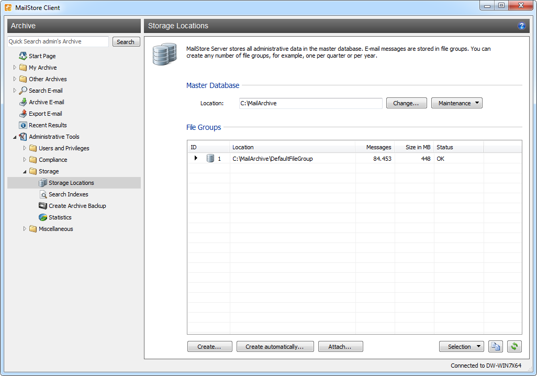Select the C:\MailArchive\DefaultFileGroup cell
The height and width of the screenshot is (376, 537).
pos(292,159)
